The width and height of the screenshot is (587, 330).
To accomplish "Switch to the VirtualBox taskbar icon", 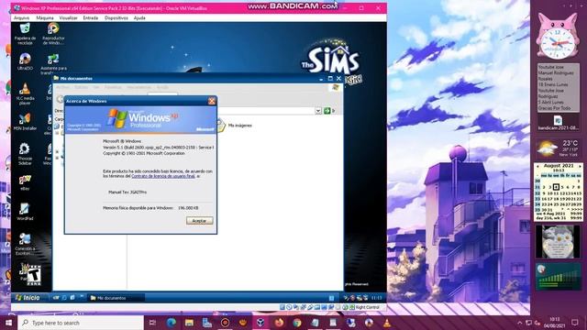I will 260,323.
